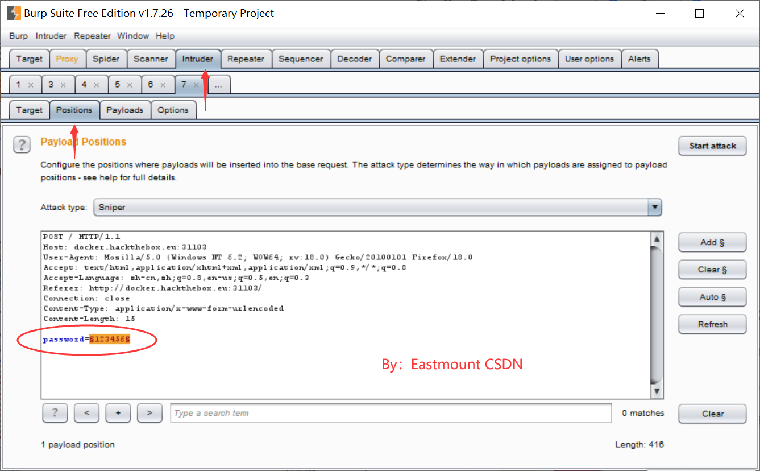Click the Add § button
Image resolution: width=760 pixels, height=471 pixels.
tap(712, 242)
